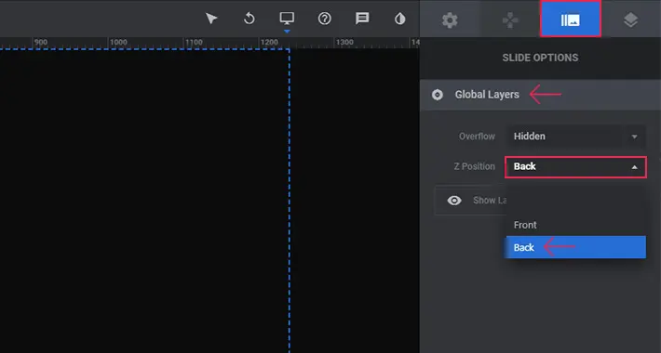Switch to the navigation arrows tab
This screenshot has width=661, height=353.
pos(510,20)
